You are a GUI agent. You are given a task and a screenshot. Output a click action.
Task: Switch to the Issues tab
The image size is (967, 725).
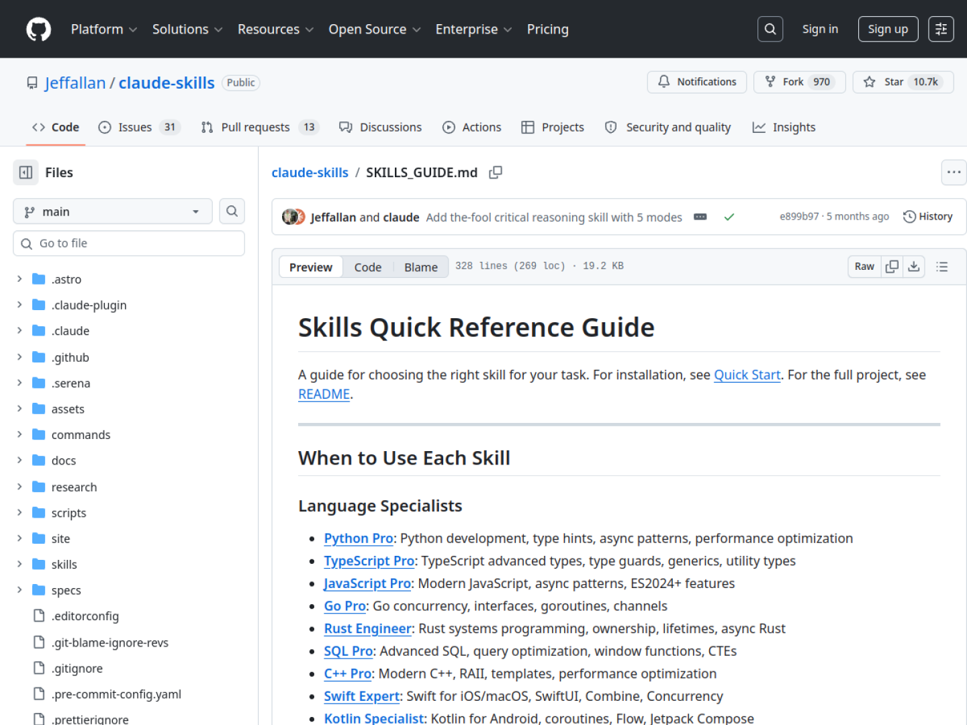click(140, 127)
